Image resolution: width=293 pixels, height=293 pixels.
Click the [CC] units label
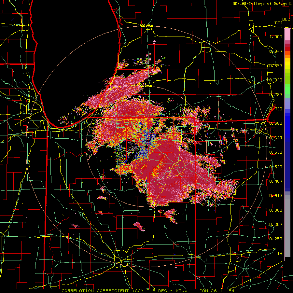click(x=278, y=22)
